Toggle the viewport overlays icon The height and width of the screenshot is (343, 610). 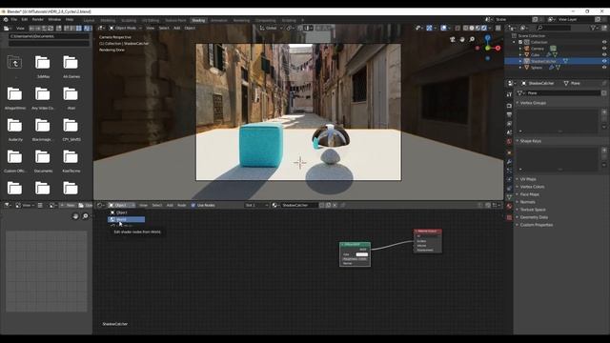pos(444,28)
